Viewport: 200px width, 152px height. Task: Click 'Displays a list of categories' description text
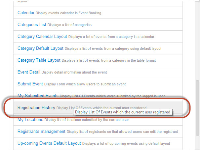click(x=69, y=25)
